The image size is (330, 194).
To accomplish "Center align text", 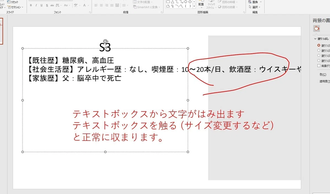I will click(x=101, y=5).
